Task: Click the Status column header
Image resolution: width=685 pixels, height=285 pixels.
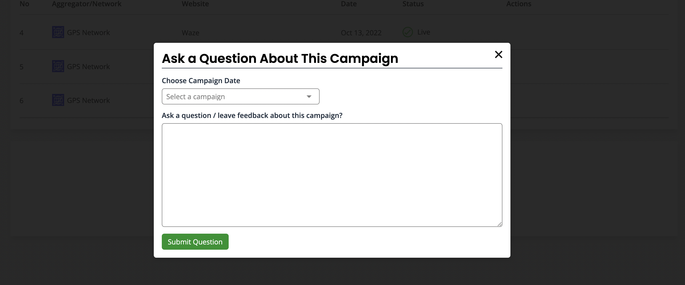Action: tap(413, 4)
